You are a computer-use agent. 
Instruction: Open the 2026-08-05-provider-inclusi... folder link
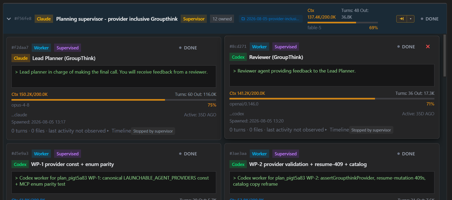pyautogui.click(x=271, y=19)
